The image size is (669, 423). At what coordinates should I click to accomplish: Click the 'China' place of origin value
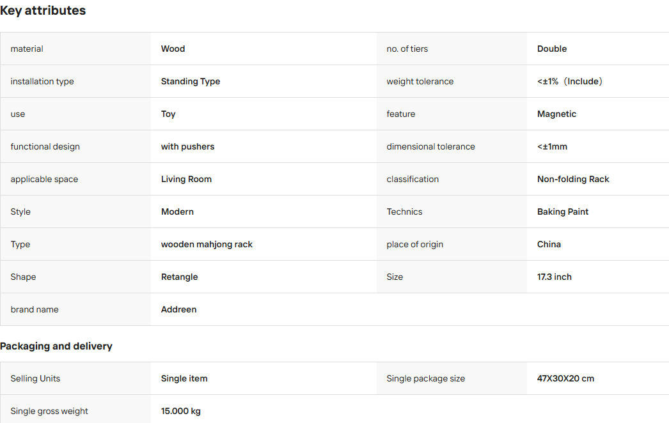tap(549, 244)
